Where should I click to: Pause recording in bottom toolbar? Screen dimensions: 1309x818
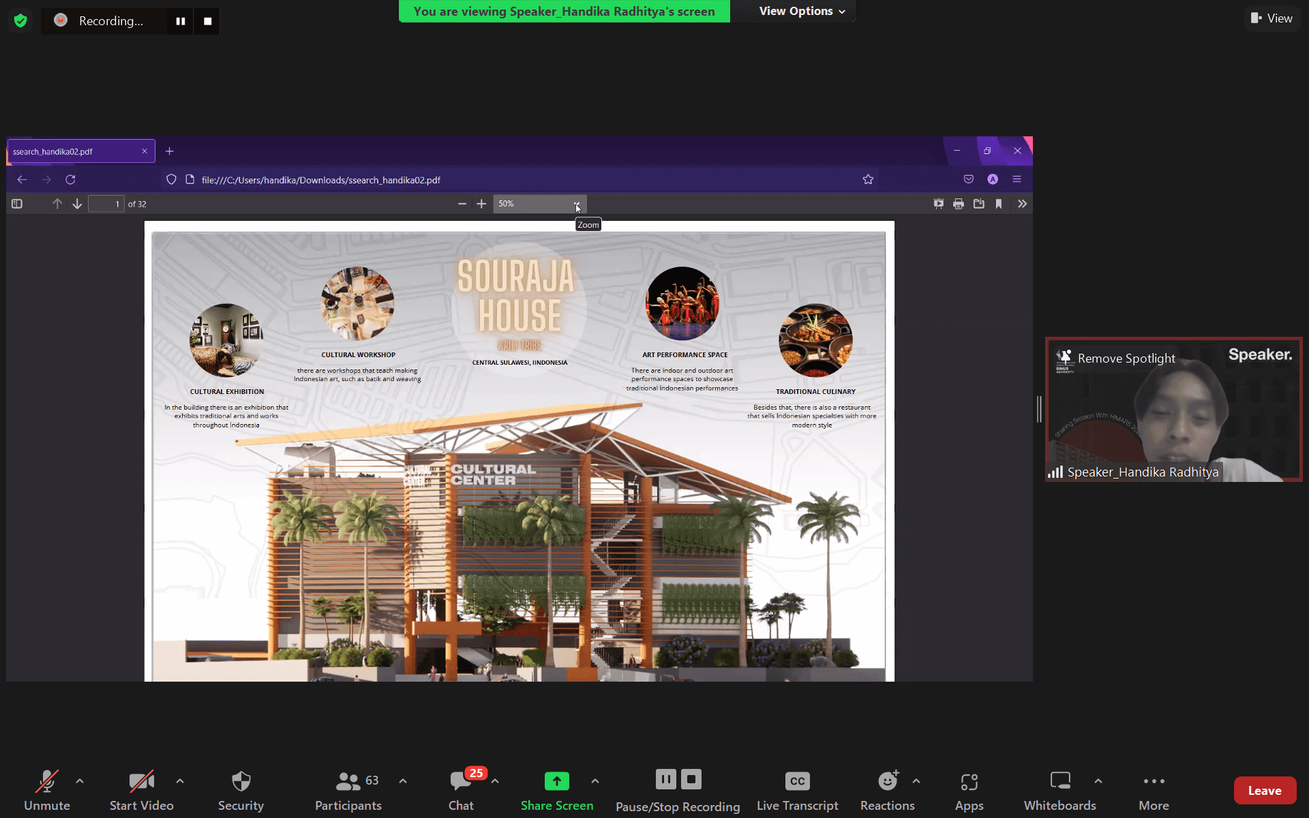coord(666,779)
